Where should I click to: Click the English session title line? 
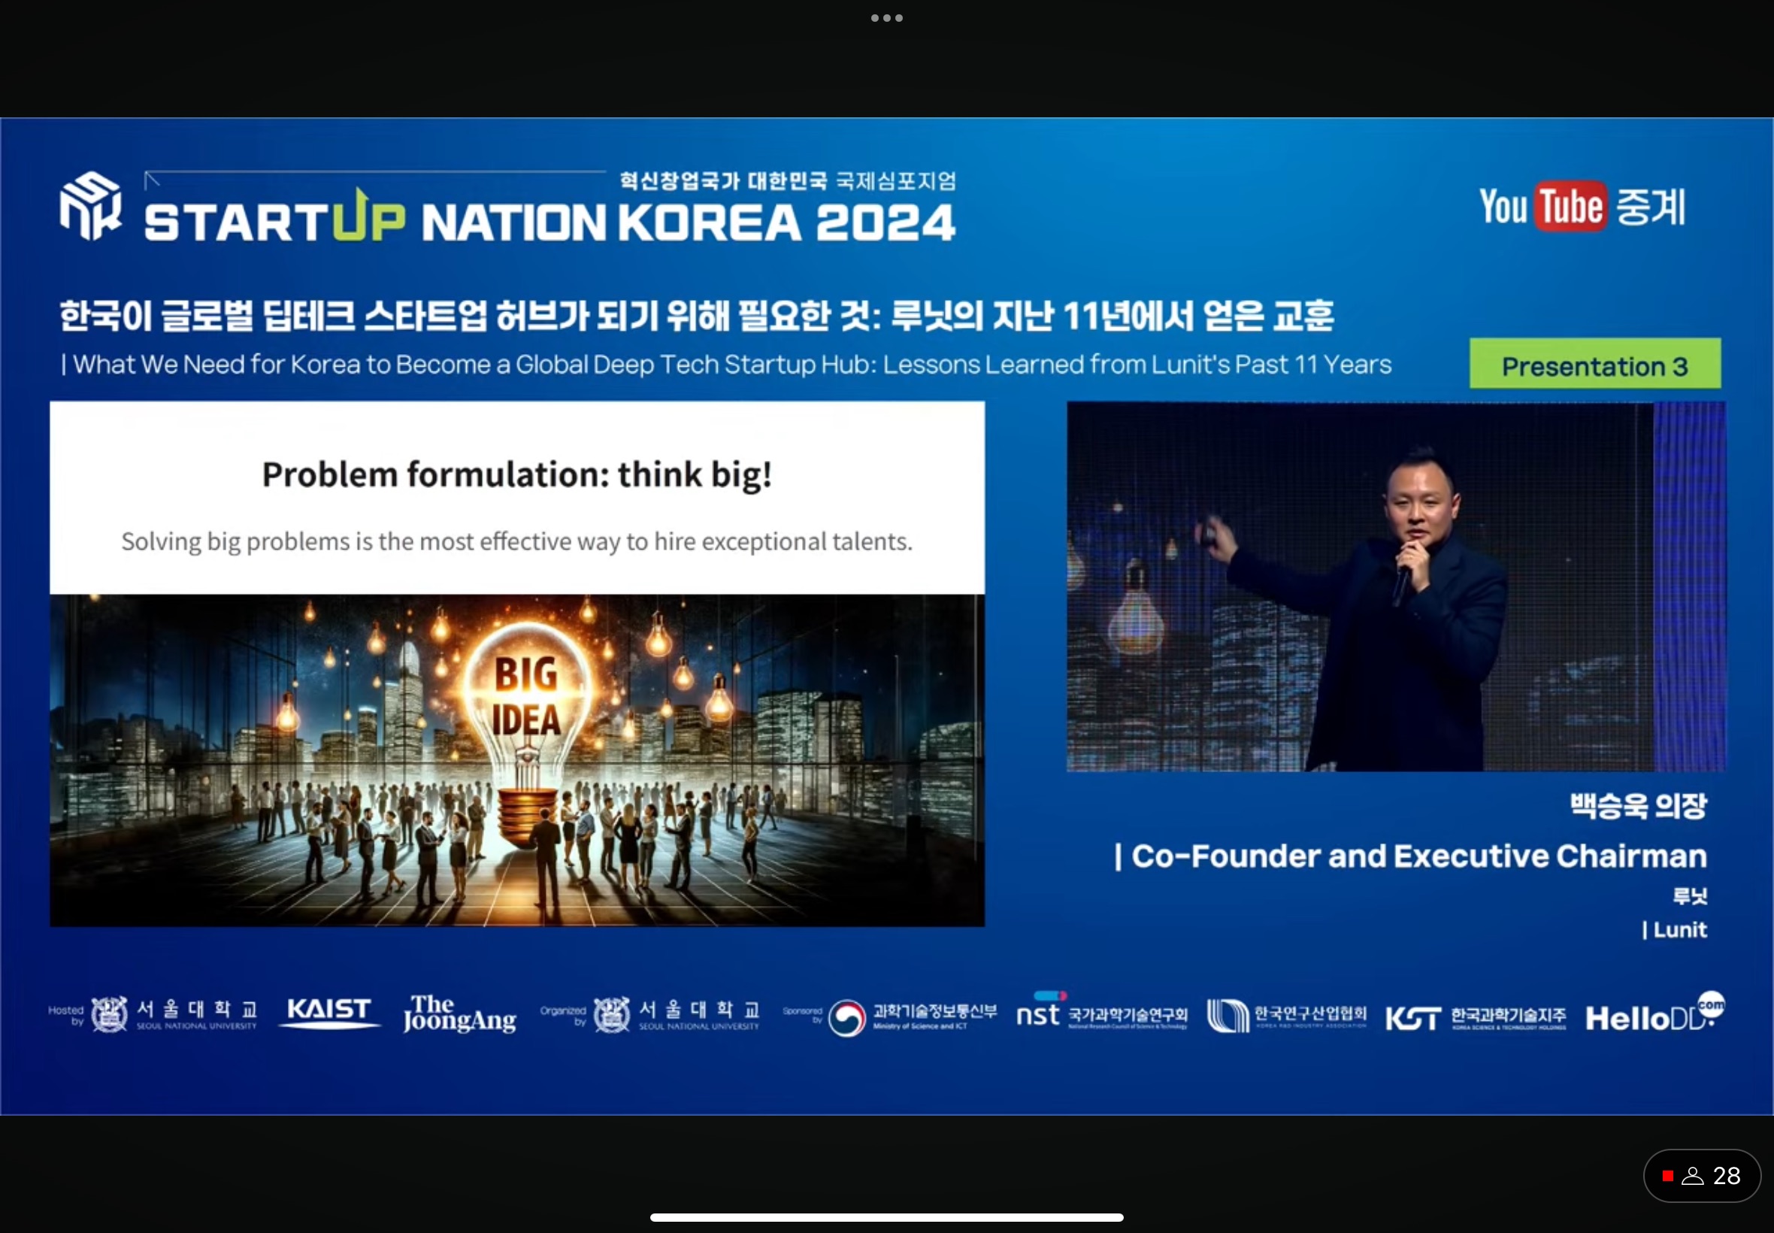726,365
